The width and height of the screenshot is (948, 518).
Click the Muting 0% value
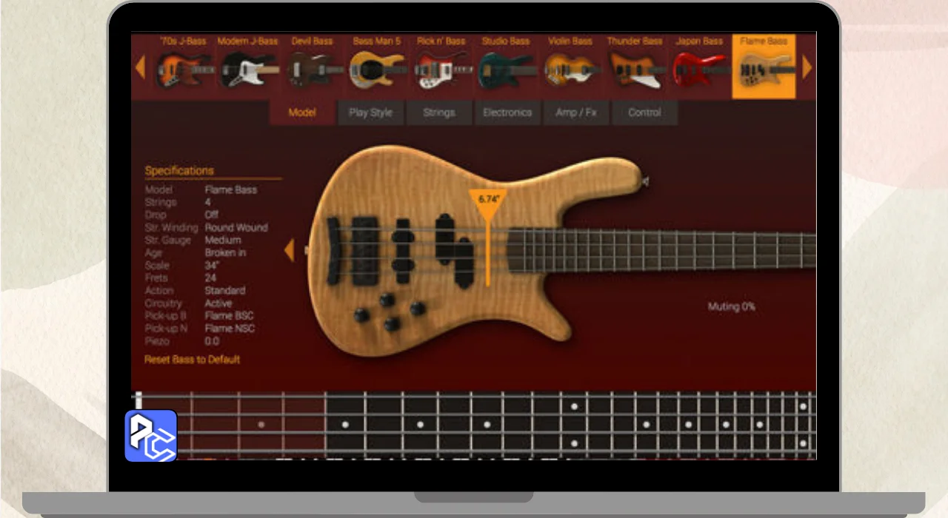(731, 306)
